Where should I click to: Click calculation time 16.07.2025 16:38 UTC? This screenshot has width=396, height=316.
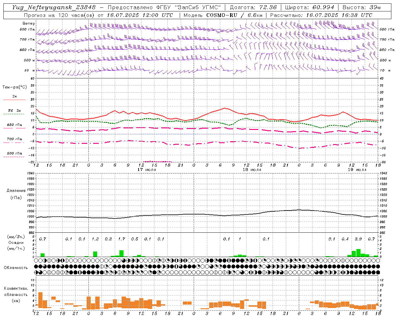339,15
